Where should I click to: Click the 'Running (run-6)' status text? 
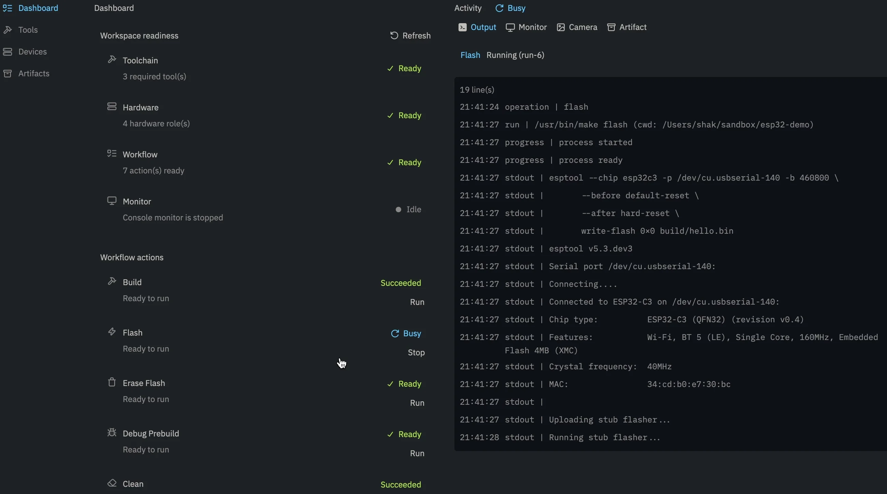tap(515, 55)
